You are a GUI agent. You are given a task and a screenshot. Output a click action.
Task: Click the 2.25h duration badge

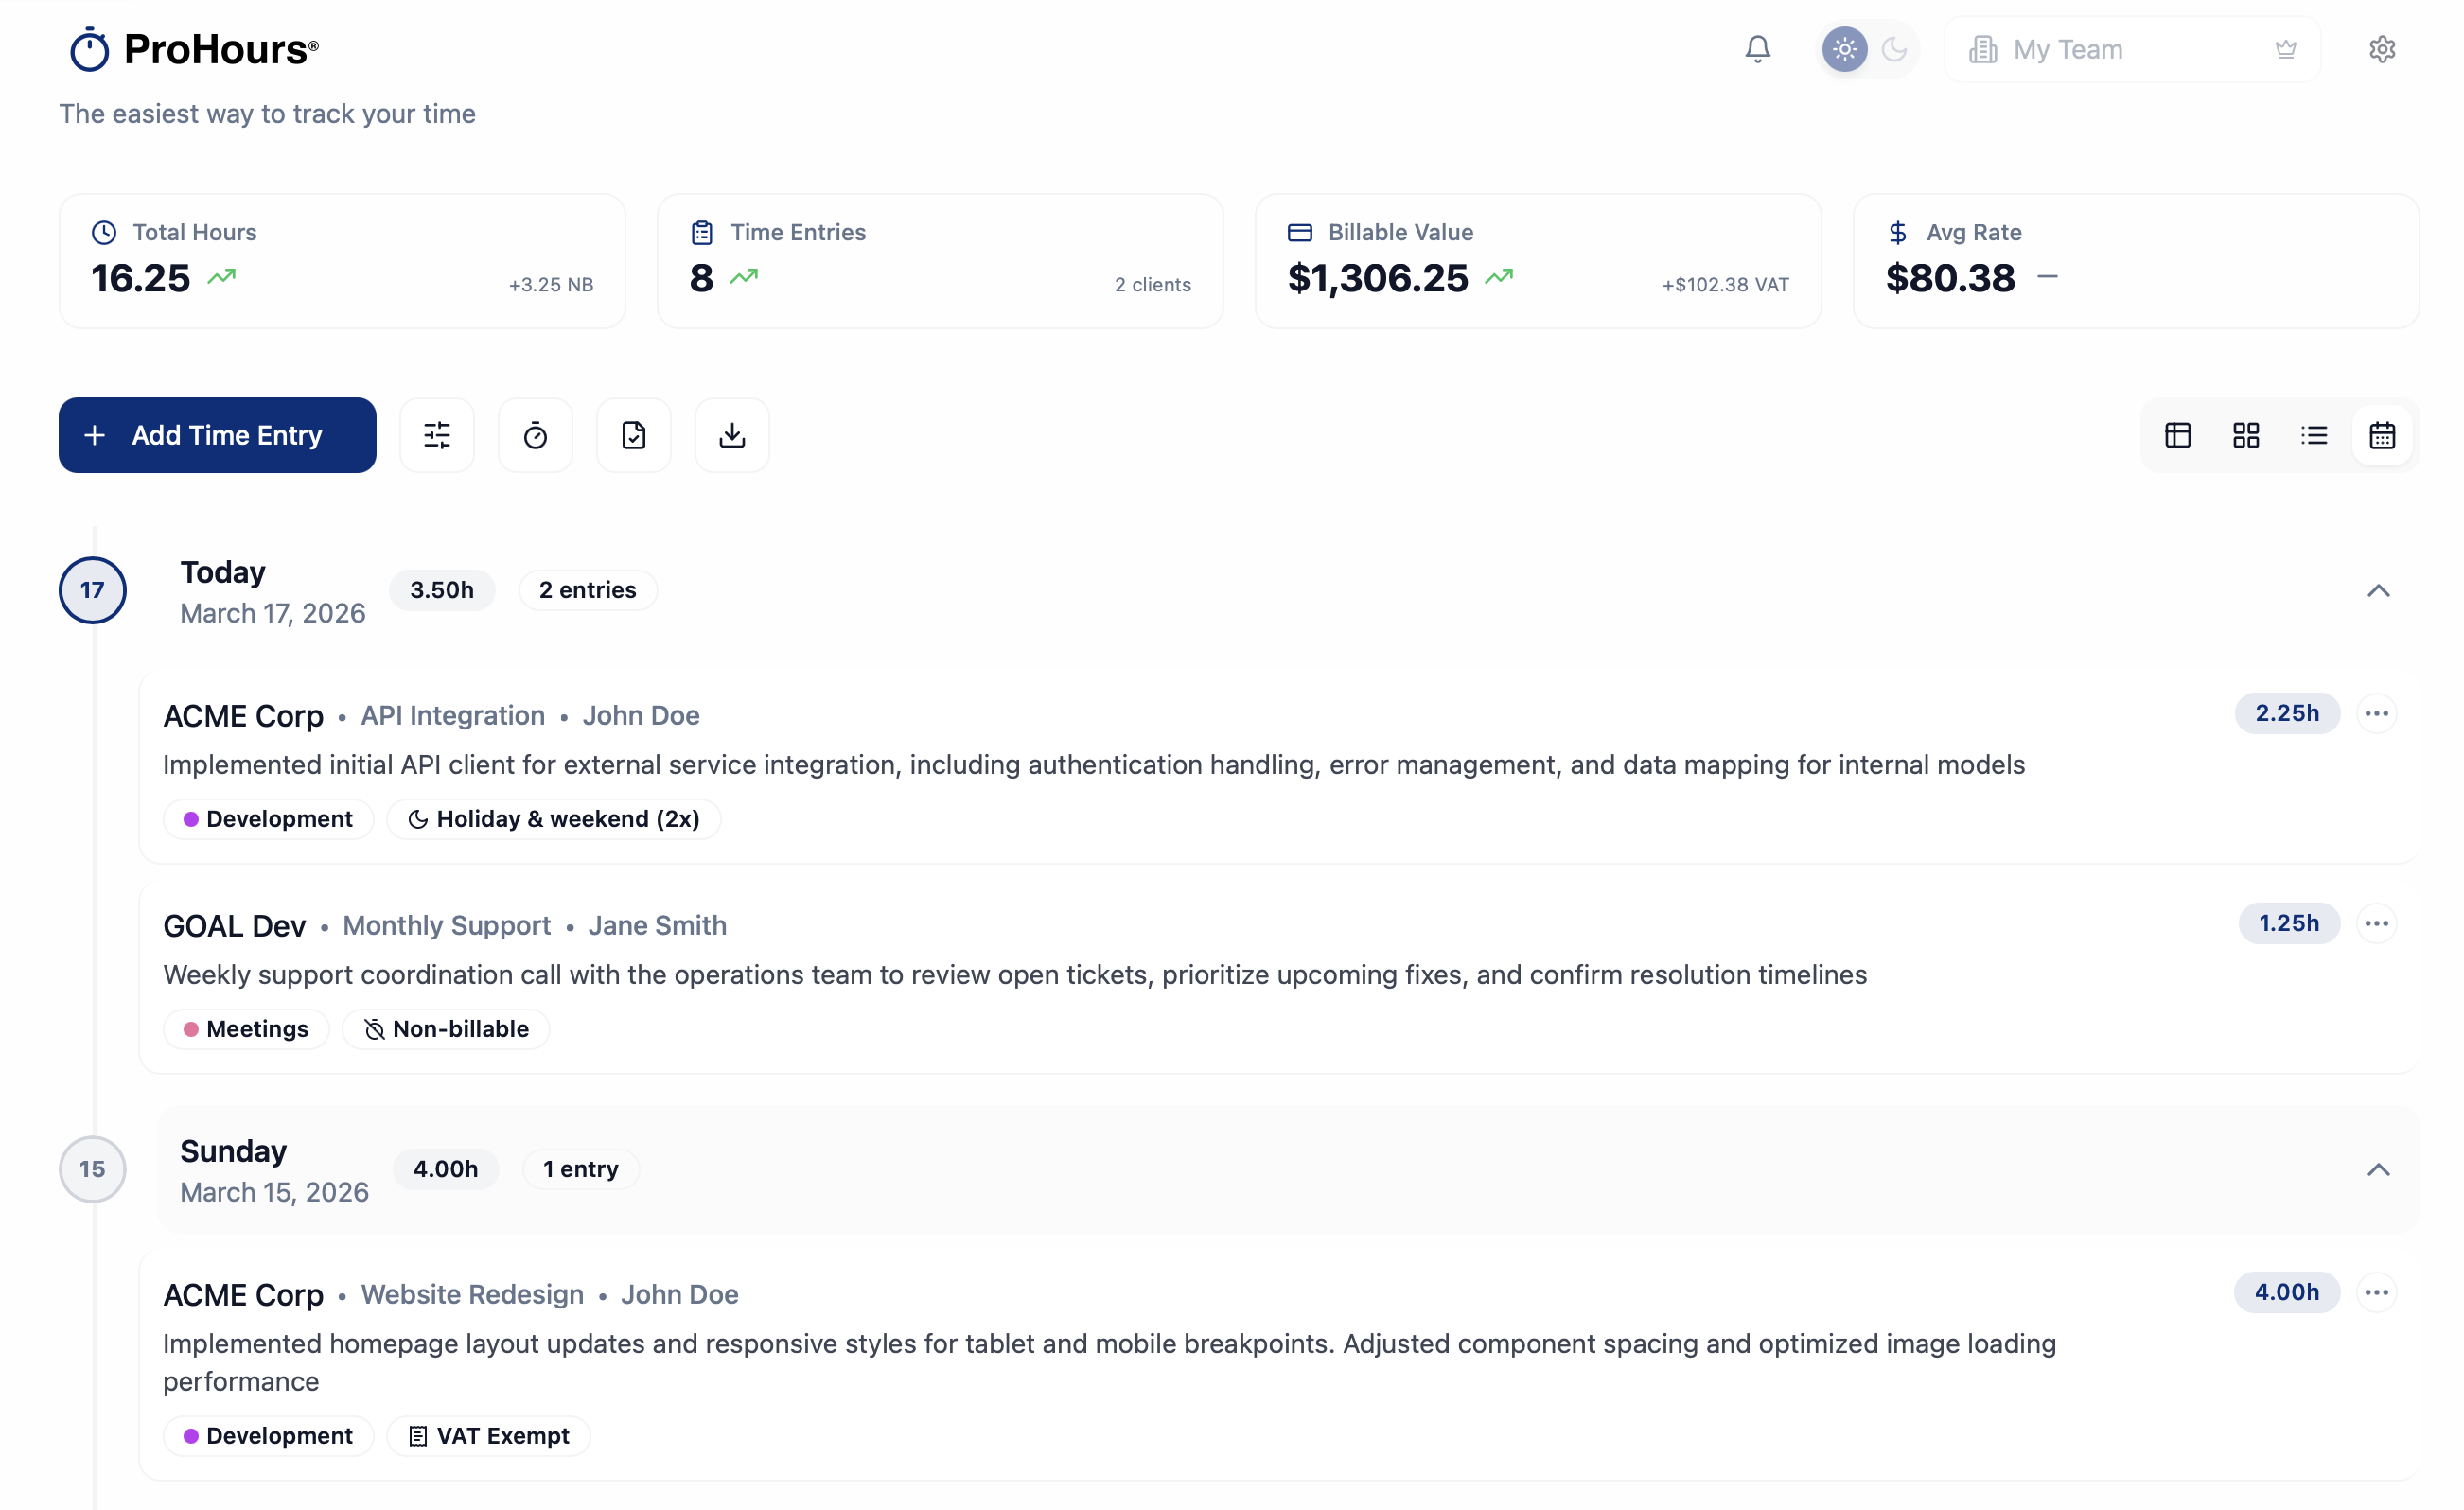point(2287,713)
